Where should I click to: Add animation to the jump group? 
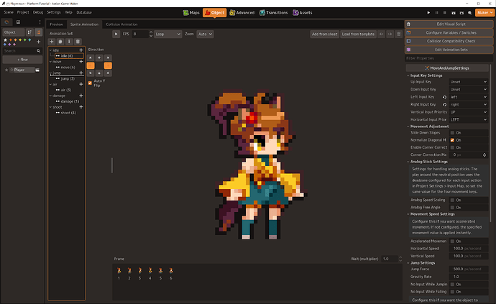[81, 73]
